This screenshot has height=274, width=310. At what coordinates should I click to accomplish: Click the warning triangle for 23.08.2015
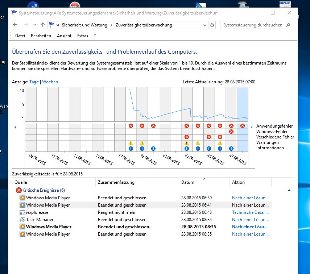tap(187, 143)
